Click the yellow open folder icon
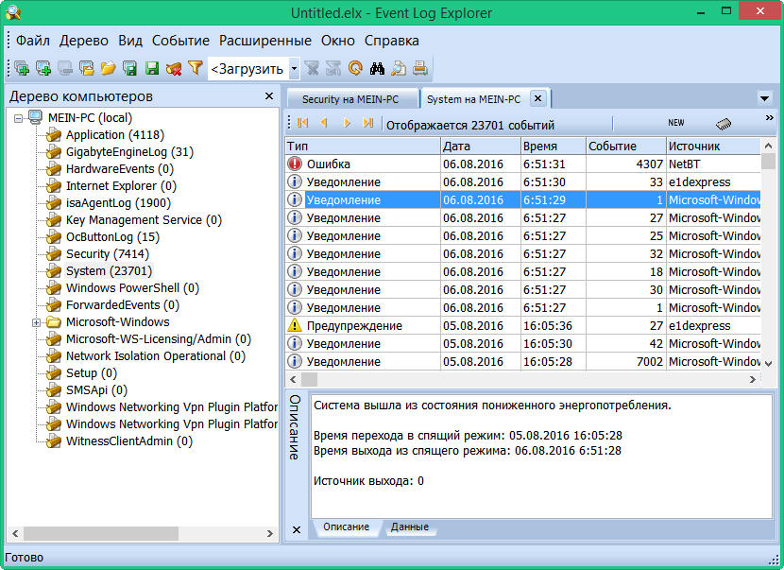This screenshot has width=784, height=570. click(x=108, y=68)
